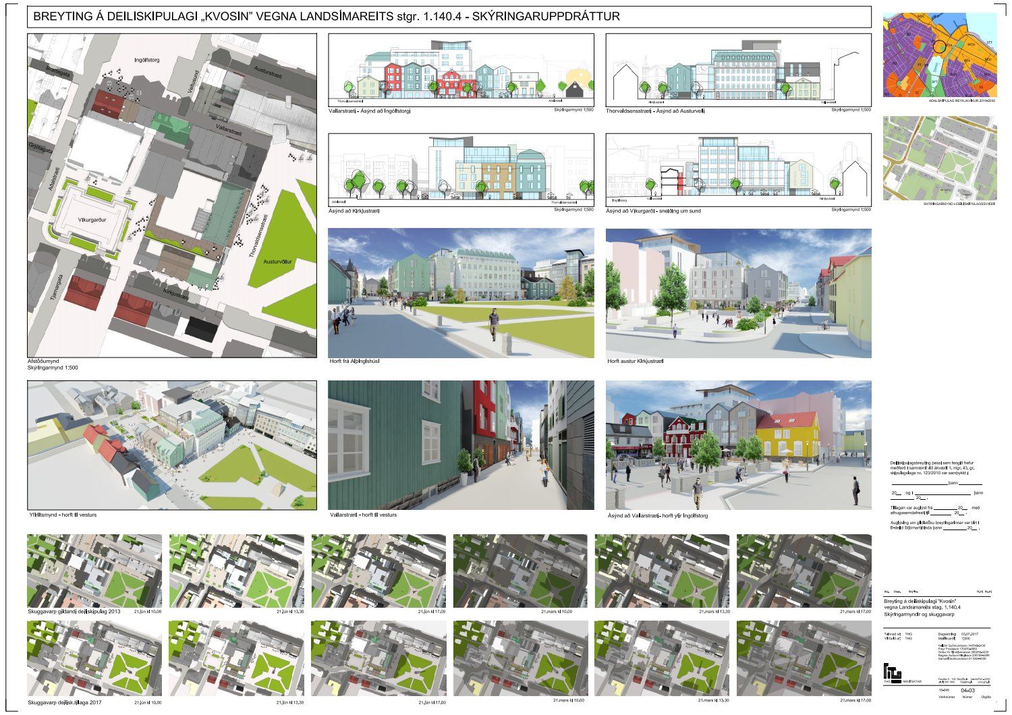Open the Vallarstræti street view rendering
The image size is (1012, 715).
click(461, 445)
